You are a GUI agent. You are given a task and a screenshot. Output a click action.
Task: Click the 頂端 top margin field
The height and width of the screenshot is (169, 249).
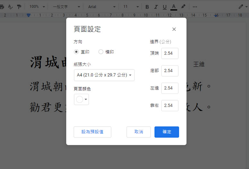170,53
